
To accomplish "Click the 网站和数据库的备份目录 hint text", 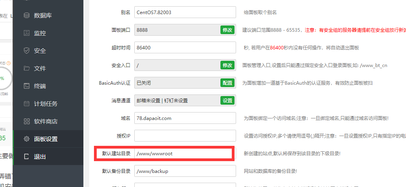I will click(x=270, y=171).
